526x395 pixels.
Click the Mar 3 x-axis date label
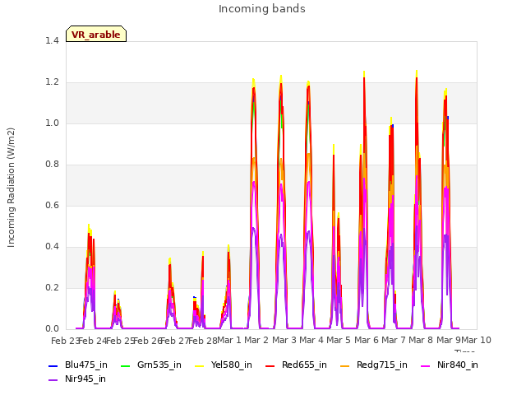click(x=284, y=340)
